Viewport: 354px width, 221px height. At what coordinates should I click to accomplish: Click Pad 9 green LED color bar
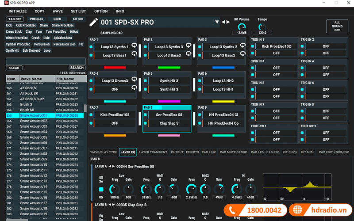223,136
